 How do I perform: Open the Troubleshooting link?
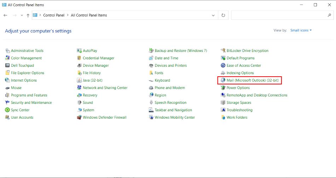click(239, 110)
